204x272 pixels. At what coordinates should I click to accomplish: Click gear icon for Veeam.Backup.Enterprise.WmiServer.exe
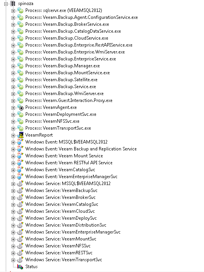click(20, 52)
